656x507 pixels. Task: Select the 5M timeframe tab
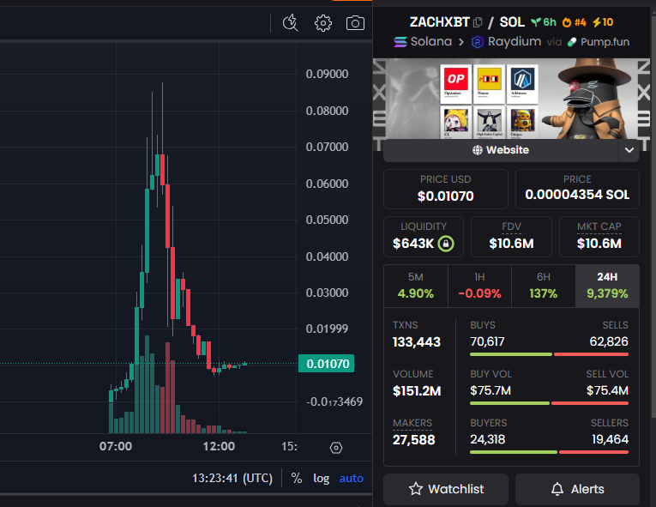pos(416,286)
